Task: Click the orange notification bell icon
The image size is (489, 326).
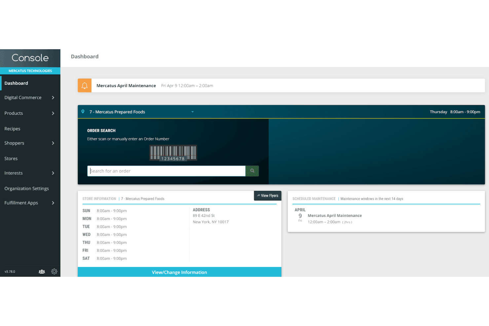Action: click(x=85, y=86)
